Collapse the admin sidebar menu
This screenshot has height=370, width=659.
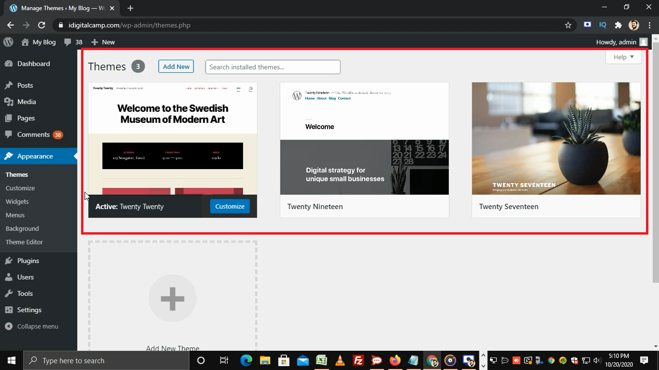click(32, 326)
